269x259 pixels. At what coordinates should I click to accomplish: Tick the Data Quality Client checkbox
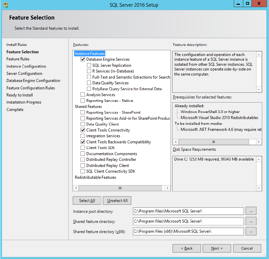83,124
